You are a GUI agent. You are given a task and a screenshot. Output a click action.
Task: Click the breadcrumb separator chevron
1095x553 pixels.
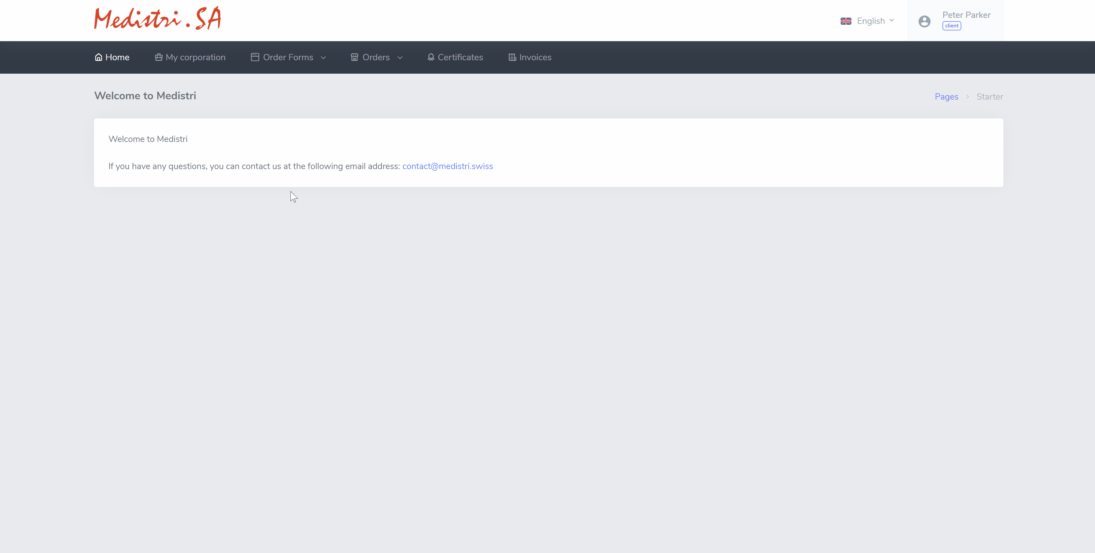pos(968,97)
